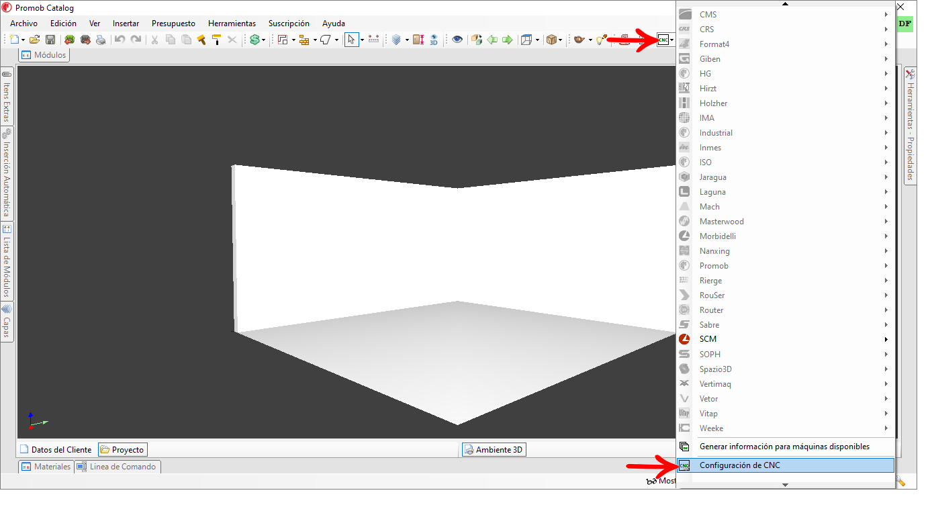
Task: Select Generar información para máquinas disponibles
Action: coord(786,446)
